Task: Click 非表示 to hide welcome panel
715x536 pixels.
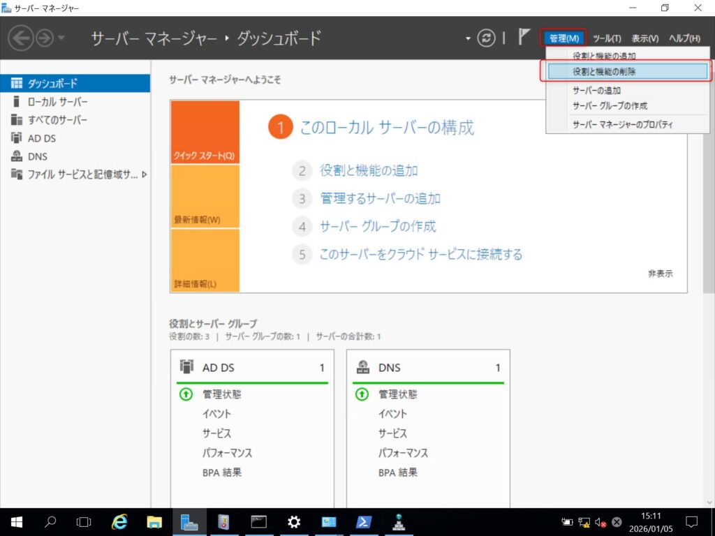Action: point(660,274)
